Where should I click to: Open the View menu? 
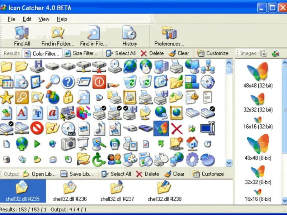click(44, 19)
